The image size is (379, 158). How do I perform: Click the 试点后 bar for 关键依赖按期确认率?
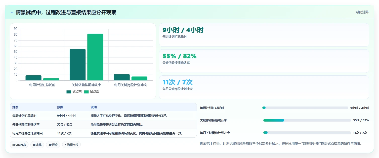pos(95,57)
